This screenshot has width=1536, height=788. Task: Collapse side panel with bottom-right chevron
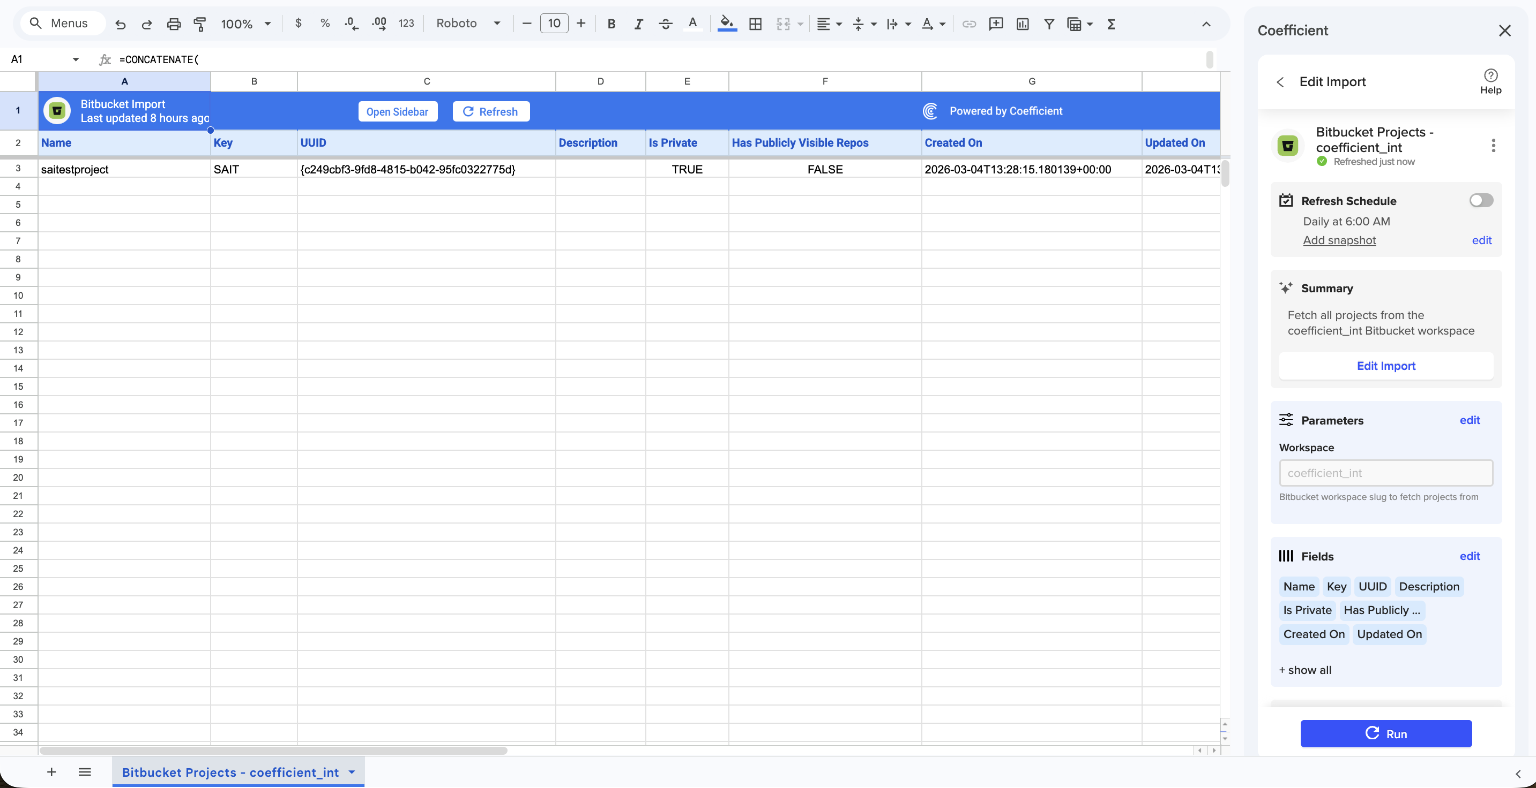(x=1518, y=774)
